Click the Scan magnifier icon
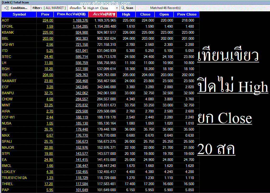Screen dimensions: 270x193 (x=123, y=8)
